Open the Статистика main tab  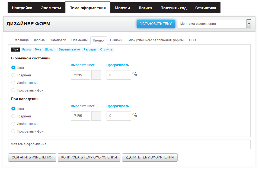[x=206, y=8]
